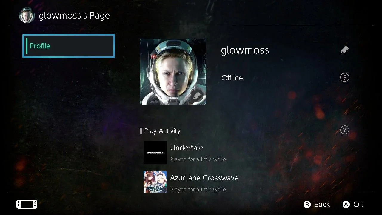Click the Play Activity section heading
The height and width of the screenshot is (215, 382).
(162, 131)
